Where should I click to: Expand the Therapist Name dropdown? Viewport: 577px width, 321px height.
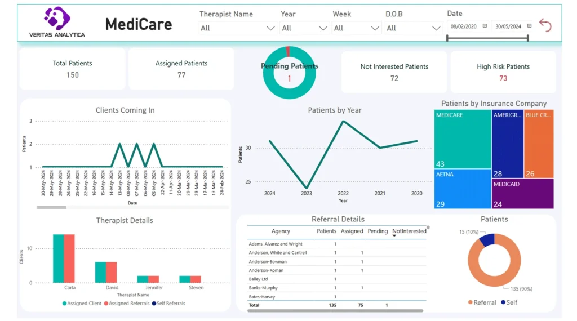point(270,28)
